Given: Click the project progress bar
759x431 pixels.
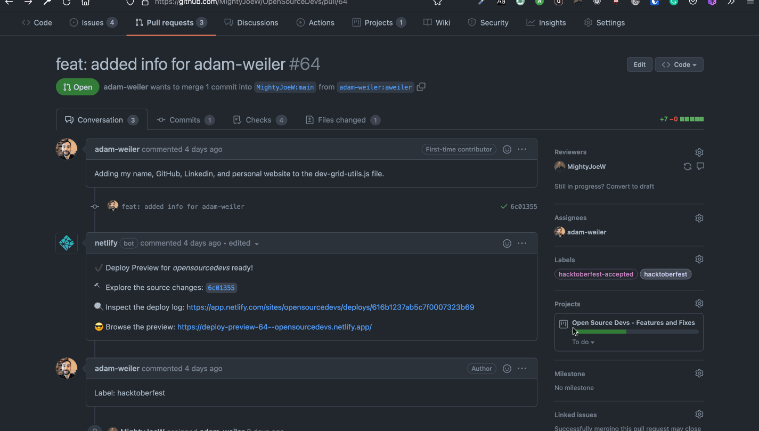Looking at the screenshot, I should pos(635,332).
